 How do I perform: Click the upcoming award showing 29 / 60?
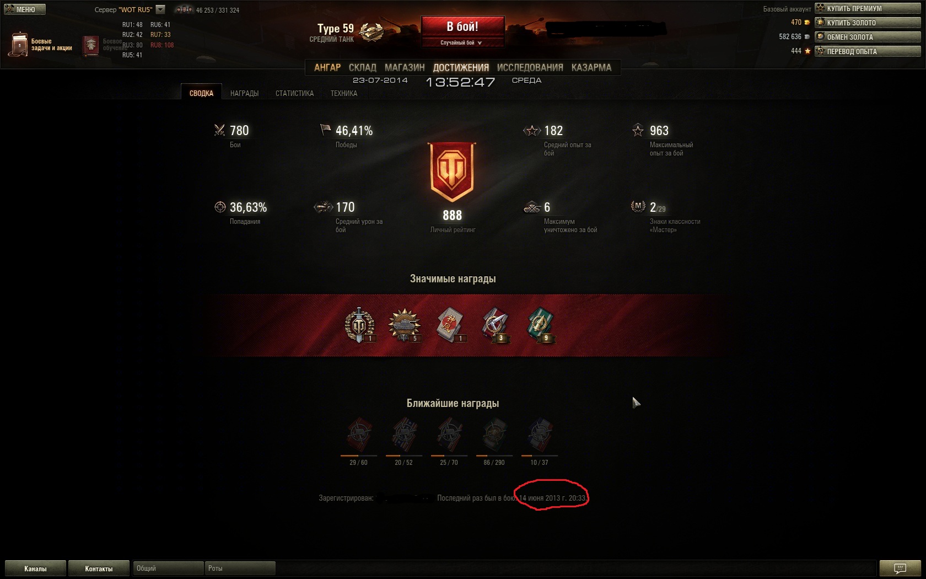[x=359, y=435]
